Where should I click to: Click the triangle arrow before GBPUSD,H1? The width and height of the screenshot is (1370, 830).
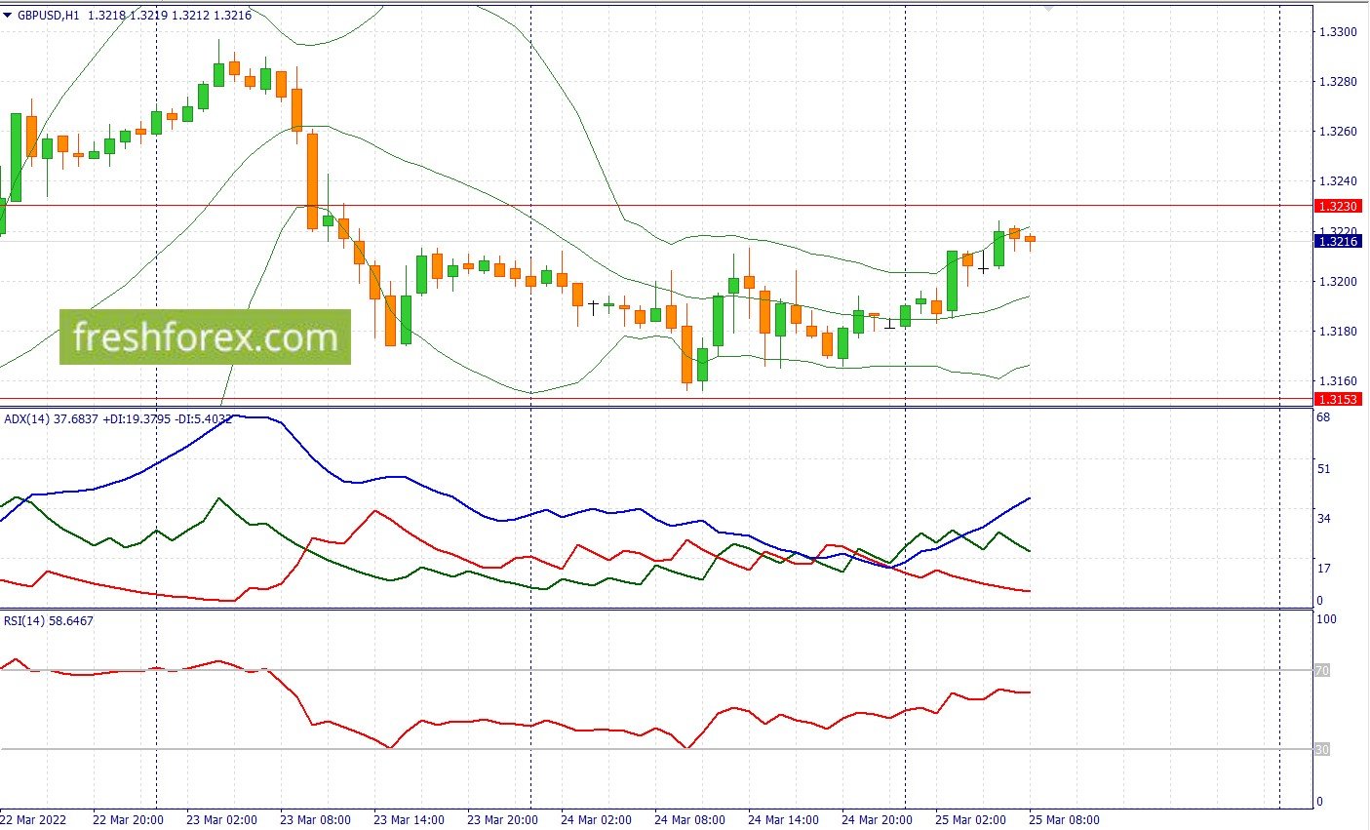[8, 16]
